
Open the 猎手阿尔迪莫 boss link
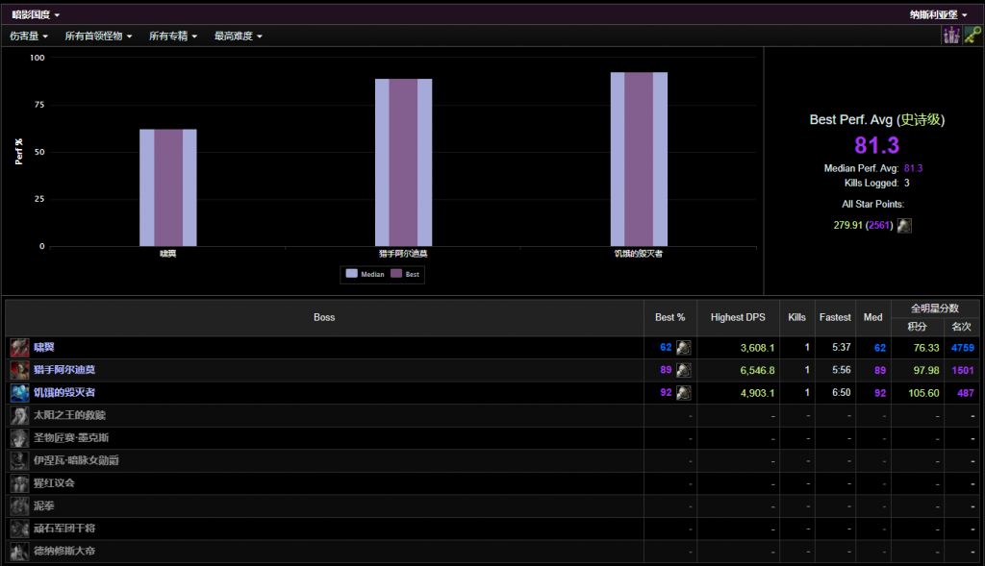click(64, 370)
